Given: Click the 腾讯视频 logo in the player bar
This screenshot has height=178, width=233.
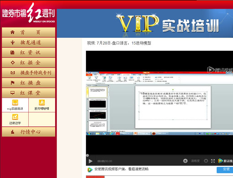Looking at the screenshot, I should point(225,161).
